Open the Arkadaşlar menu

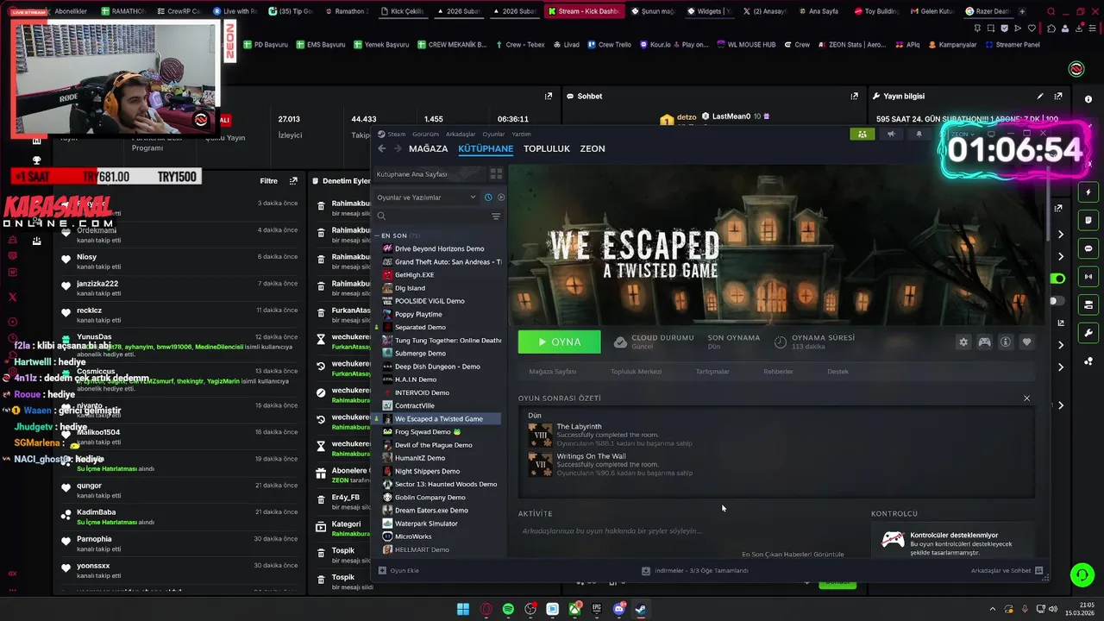pyautogui.click(x=461, y=134)
